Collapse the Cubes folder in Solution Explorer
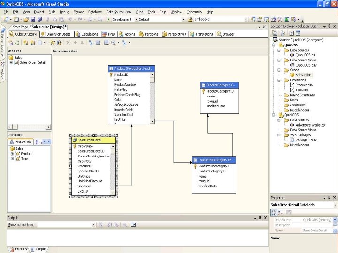The image size is (338, 253). click(x=279, y=70)
